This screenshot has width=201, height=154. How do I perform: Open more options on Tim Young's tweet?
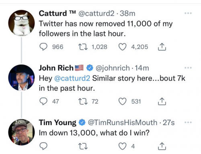coord(188,122)
